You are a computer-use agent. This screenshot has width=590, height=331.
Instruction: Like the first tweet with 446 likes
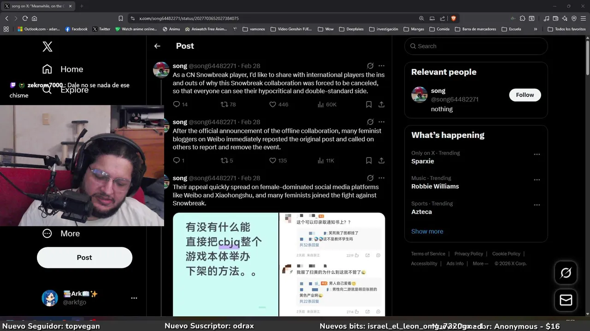(278, 104)
